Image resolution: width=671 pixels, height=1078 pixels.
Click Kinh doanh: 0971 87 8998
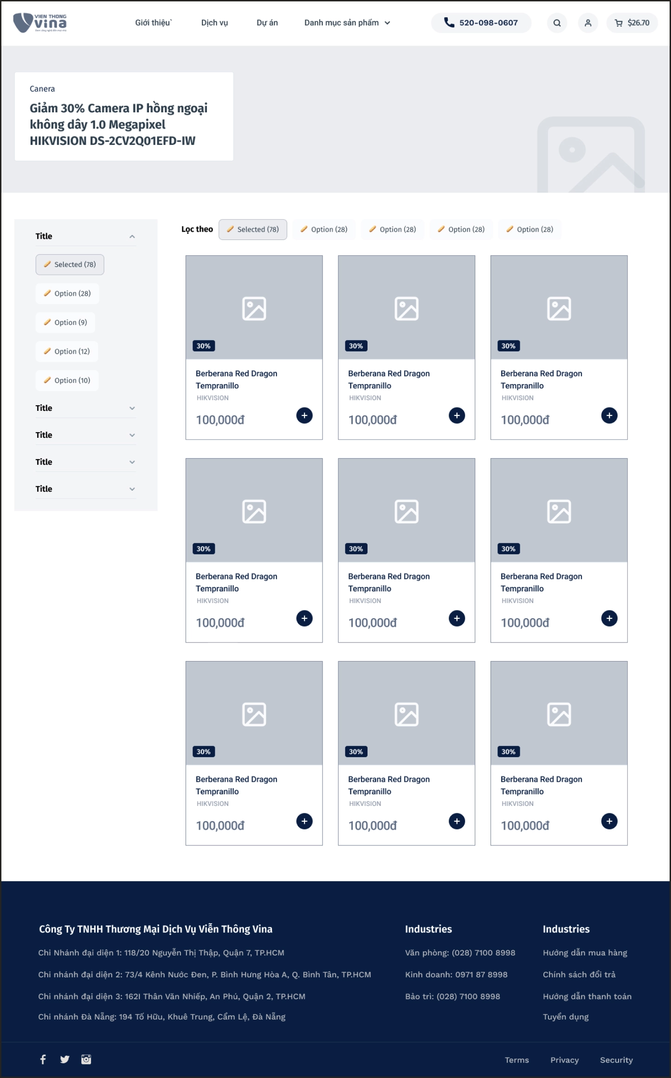456,974
